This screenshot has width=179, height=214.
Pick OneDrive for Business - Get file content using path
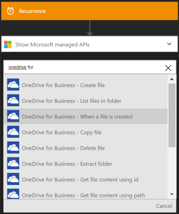tap(85, 194)
